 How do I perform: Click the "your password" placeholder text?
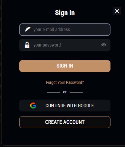pyautogui.click(x=47, y=45)
